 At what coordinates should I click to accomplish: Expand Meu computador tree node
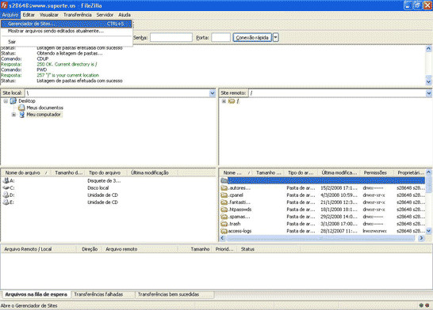(x=13, y=115)
